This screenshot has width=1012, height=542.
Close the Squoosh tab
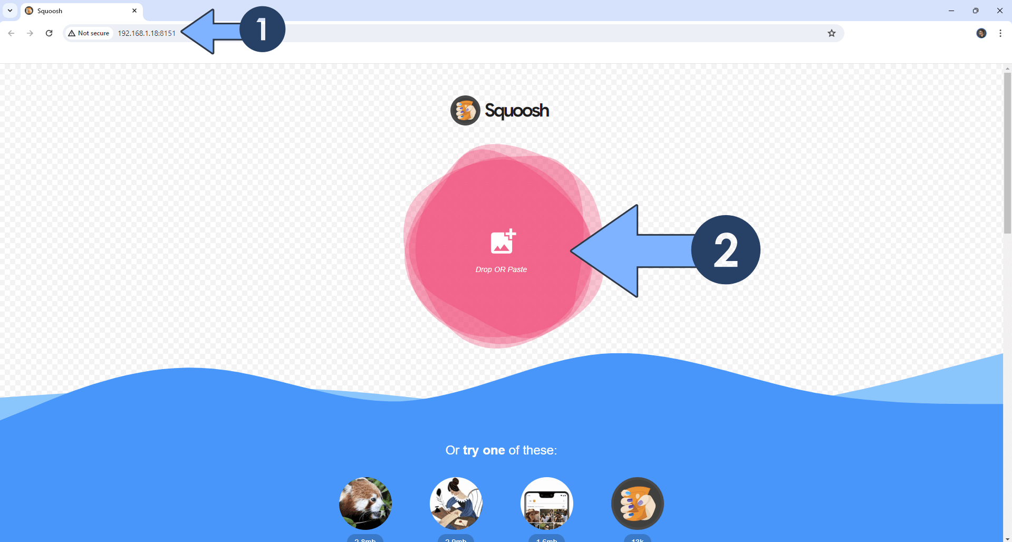coord(134,11)
